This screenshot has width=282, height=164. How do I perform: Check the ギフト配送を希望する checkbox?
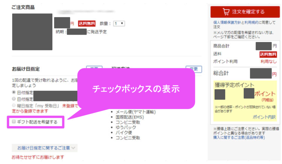[x=14, y=122]
